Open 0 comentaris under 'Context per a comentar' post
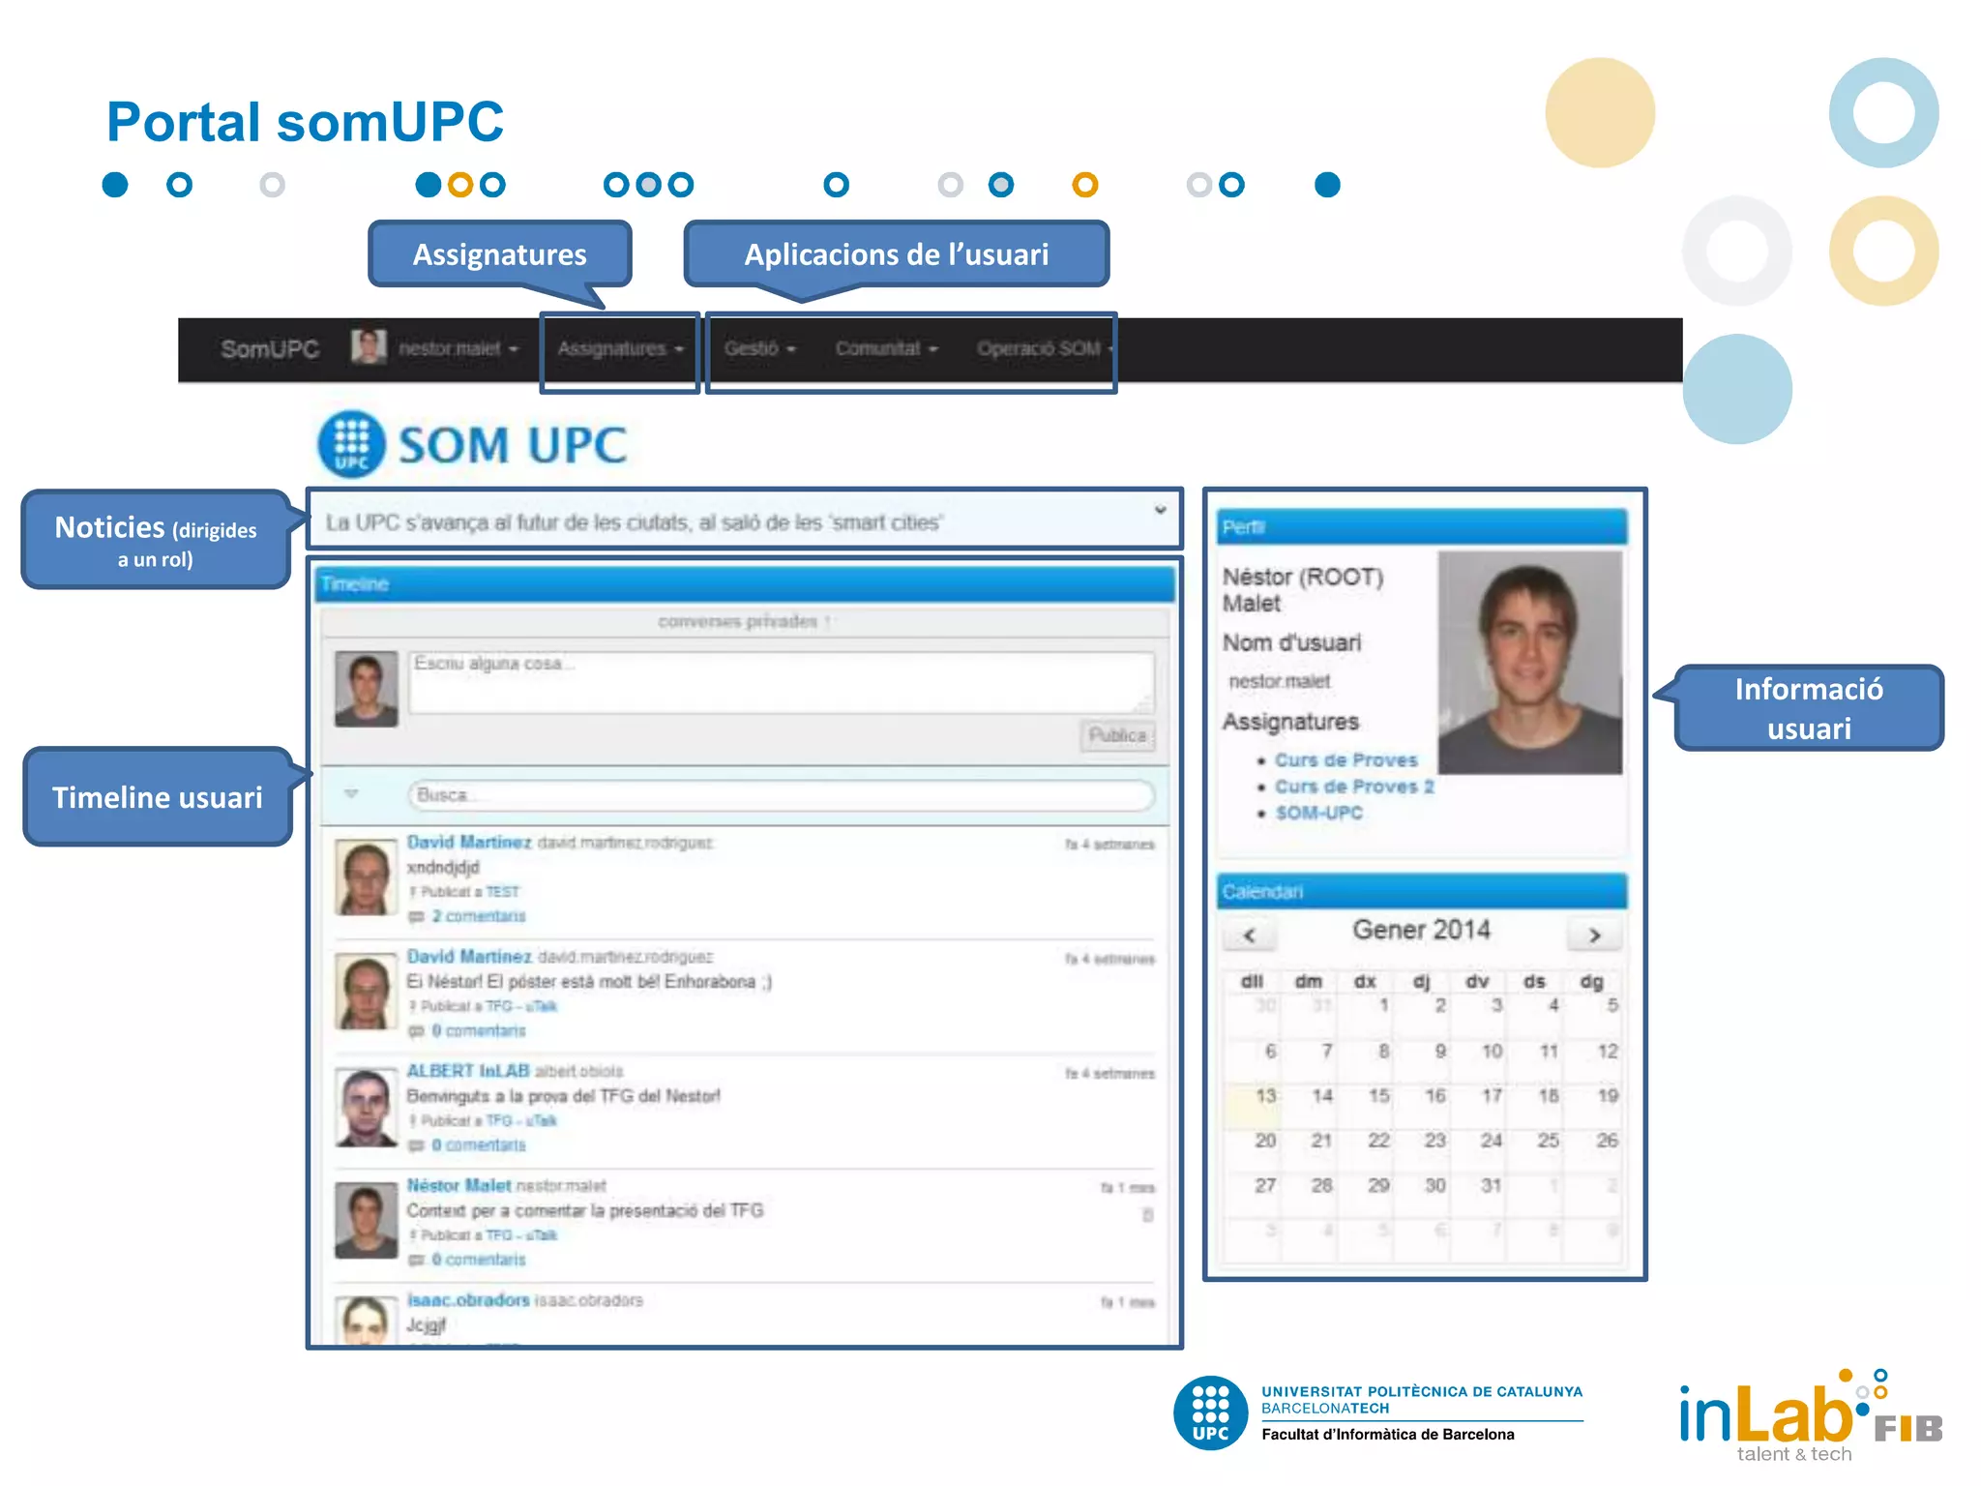This screenshot has height=1486, width=1981. point(478,1260)
